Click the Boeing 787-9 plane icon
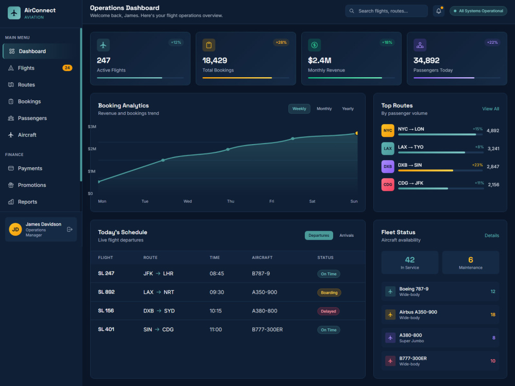This screenshot has width=515, height=386. (390, 291)
